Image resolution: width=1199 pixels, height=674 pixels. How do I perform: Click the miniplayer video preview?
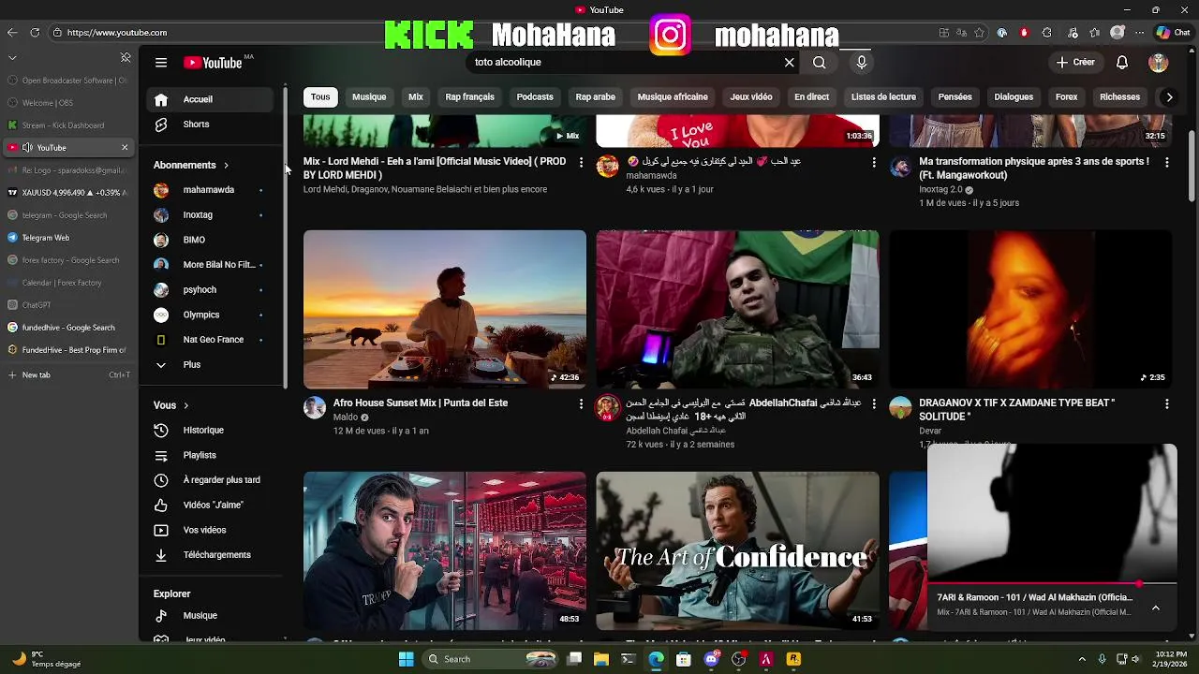pyautogui.click(x=1052, y=513)
